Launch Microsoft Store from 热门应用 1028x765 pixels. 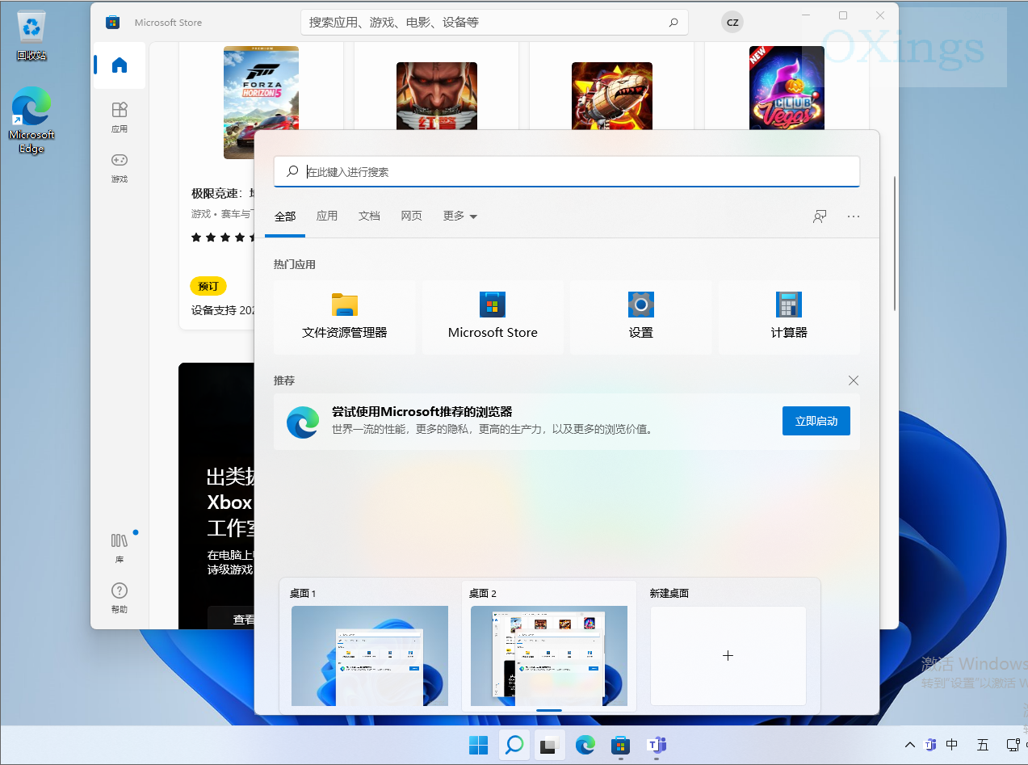(493, 317)
